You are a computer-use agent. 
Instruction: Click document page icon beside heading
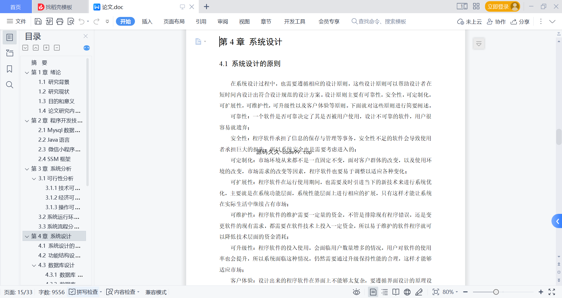198,41
